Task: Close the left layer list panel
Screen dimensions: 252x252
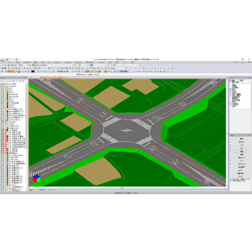Action: pos(26,77)
